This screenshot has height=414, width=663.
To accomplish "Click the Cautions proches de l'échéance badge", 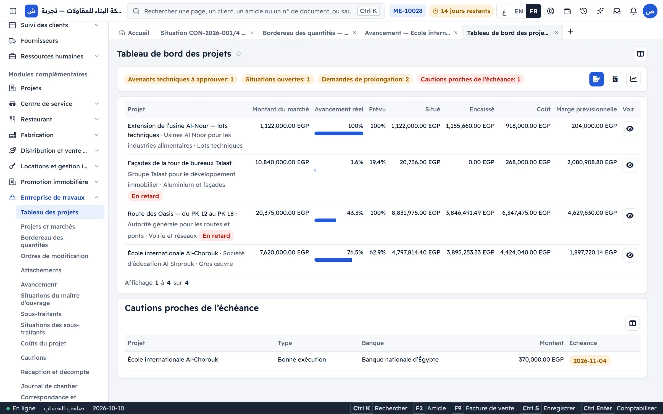I will click(470, 79).
